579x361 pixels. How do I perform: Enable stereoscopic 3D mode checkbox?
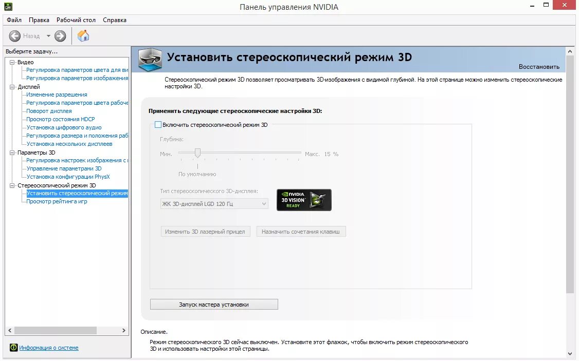pos(158,125)
